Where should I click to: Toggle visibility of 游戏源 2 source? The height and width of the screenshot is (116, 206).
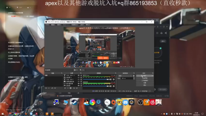point(79,78)
